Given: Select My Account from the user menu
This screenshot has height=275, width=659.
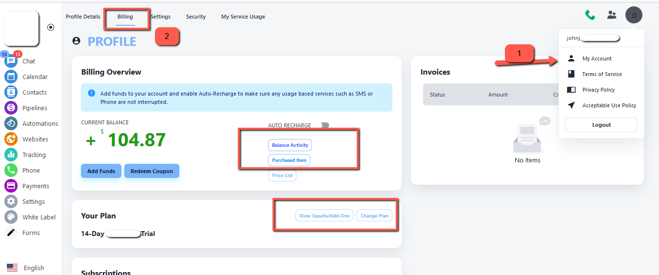Looking at the screenshot, I should [597, 59].
